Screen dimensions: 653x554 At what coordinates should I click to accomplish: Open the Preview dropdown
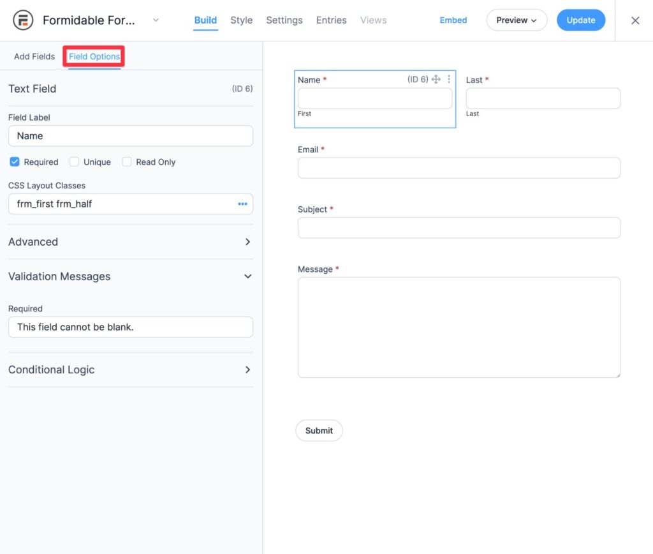[x=517, y=20]
